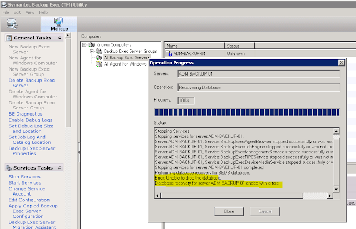Open Backup Exec Server Properties
The height and width of the screenshot is (229, 356).
tap(32, 151)
